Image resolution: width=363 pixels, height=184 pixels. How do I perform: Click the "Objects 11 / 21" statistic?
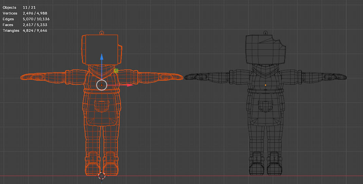coord(19,8)
